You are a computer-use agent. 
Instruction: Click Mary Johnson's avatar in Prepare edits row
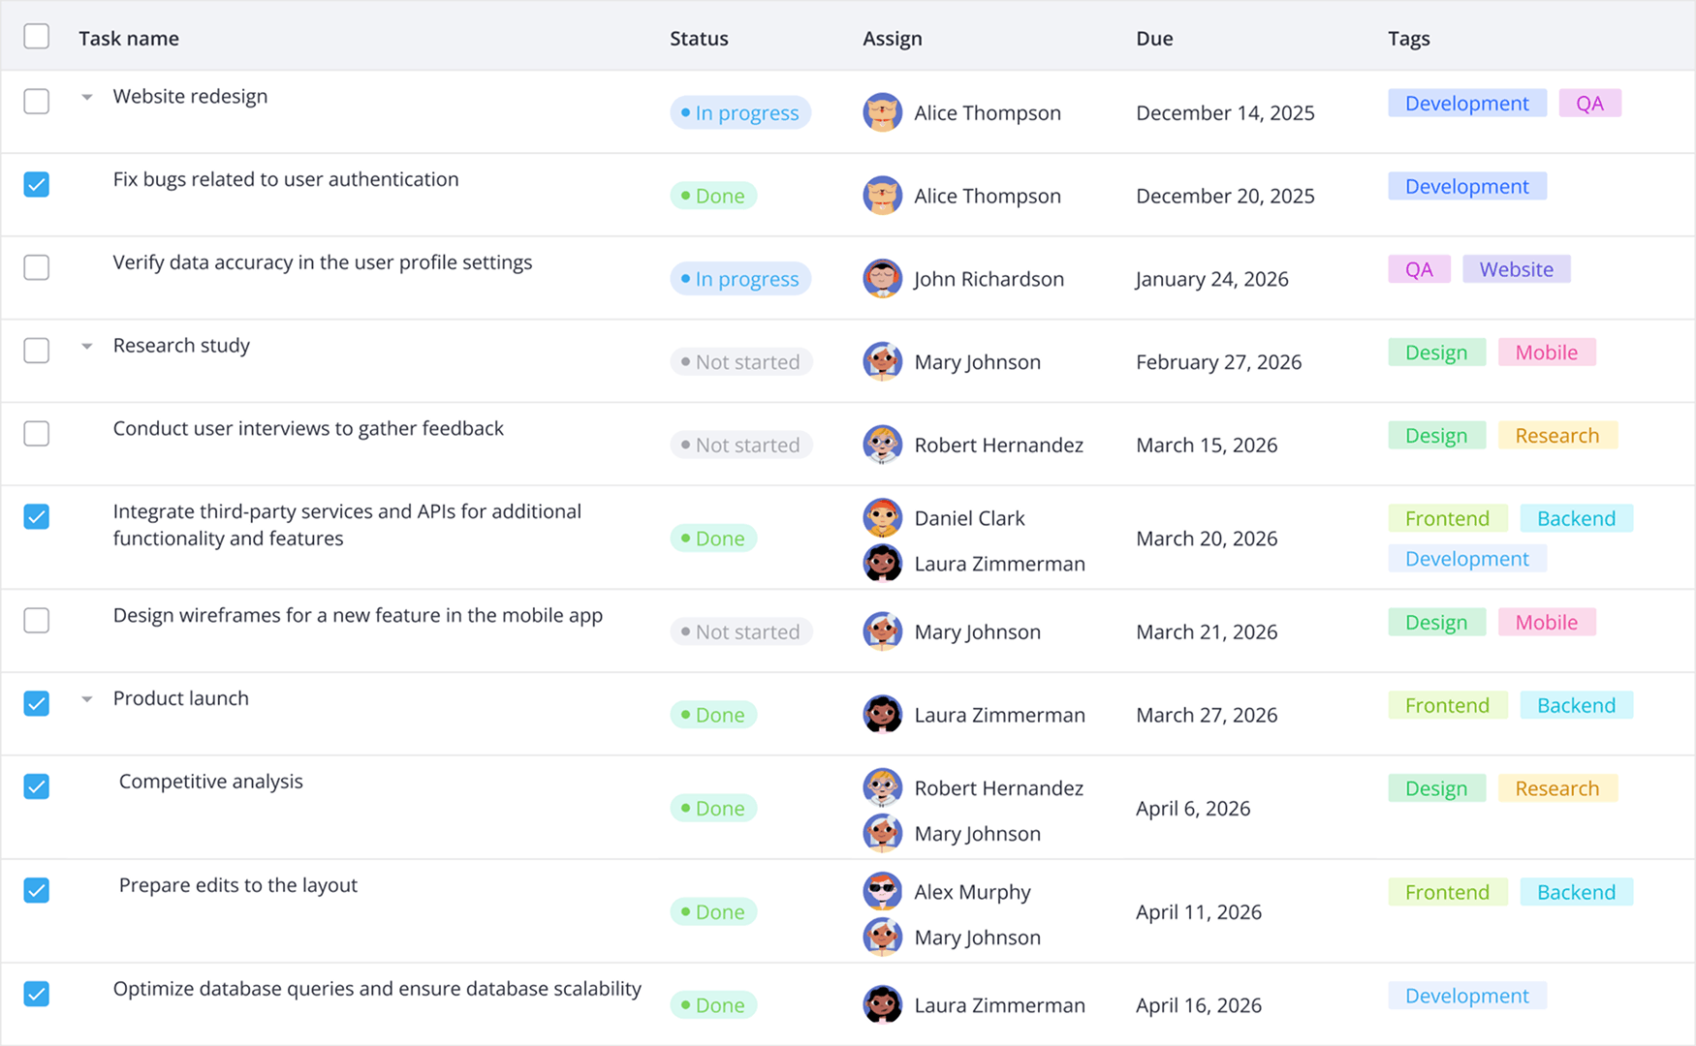pos(882,938)
